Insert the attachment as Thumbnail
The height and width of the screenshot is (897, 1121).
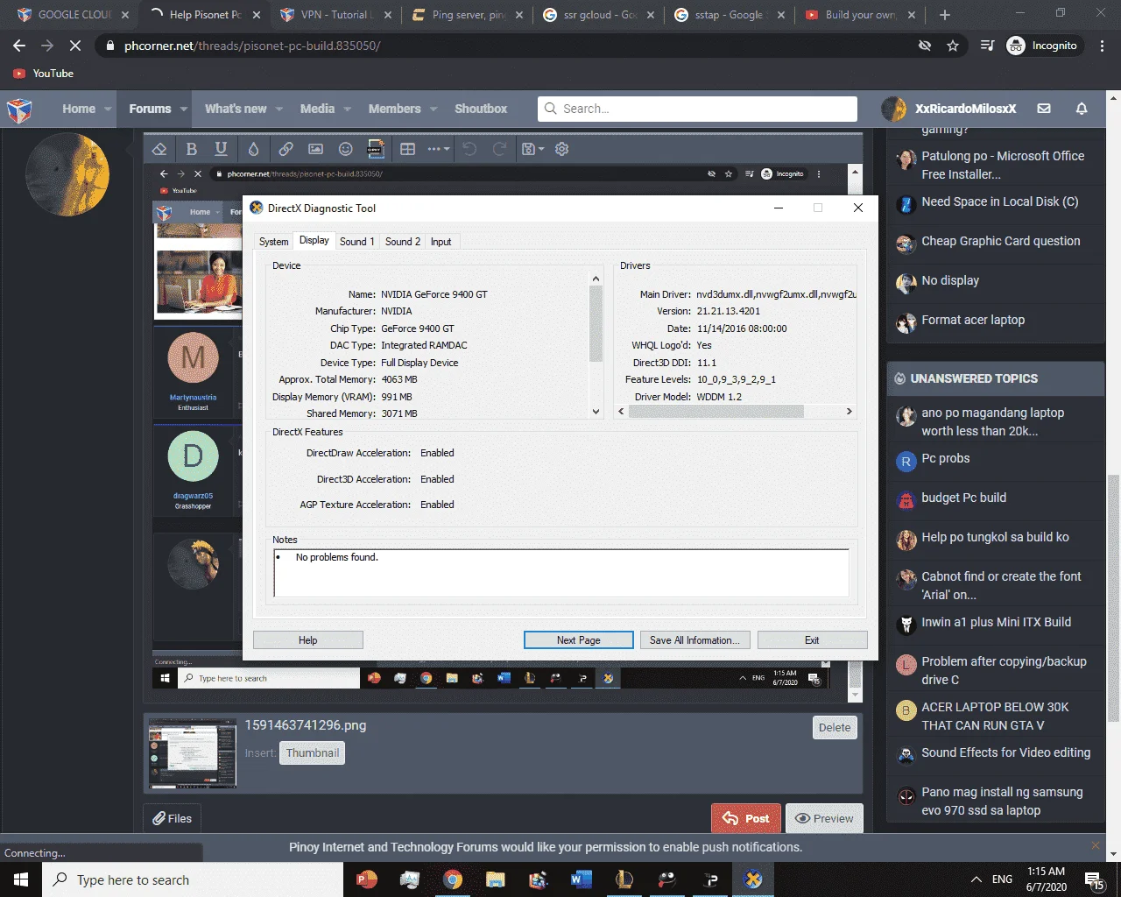pos(313,752)
